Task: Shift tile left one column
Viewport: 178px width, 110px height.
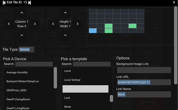Action: pyautogui.click(x=9, y=24)
